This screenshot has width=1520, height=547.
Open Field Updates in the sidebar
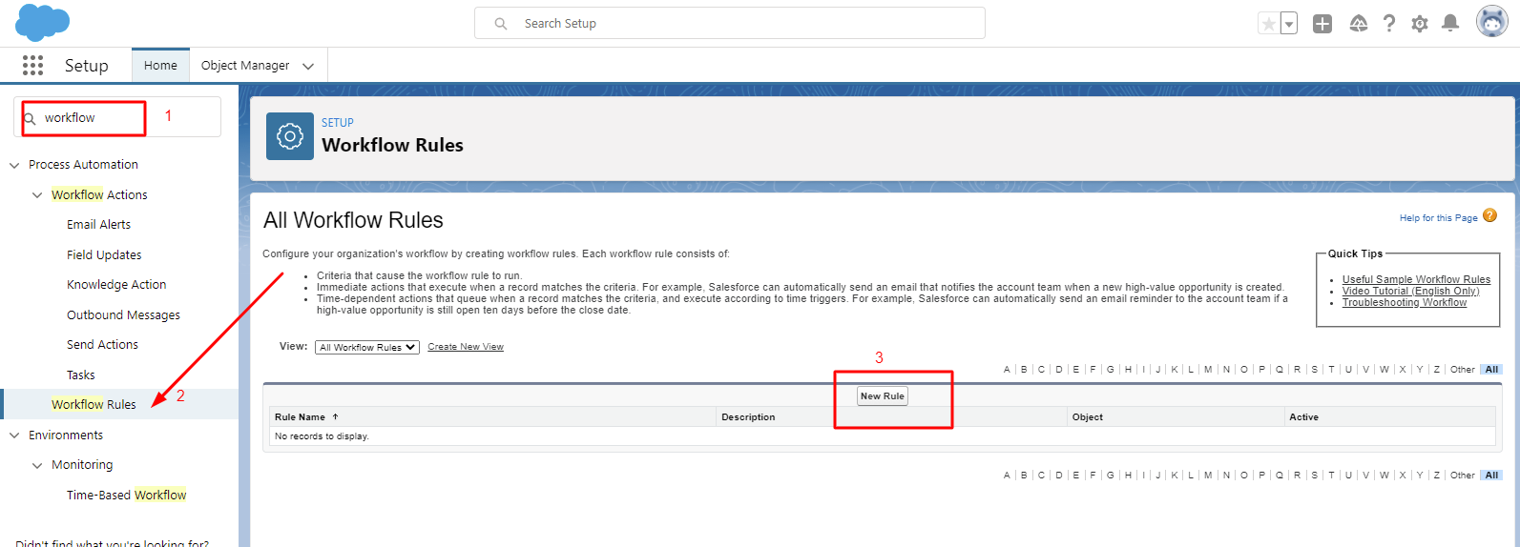point(104,254)
